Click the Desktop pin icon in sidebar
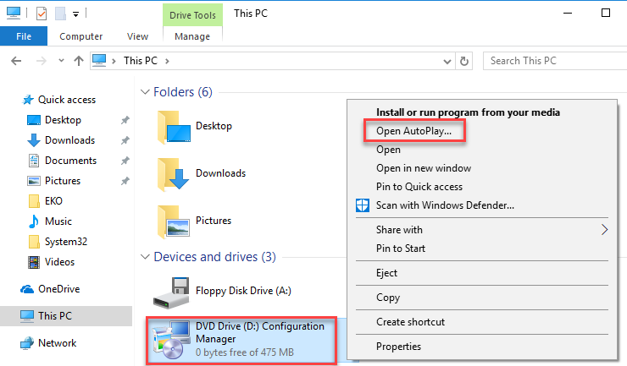The image size is (627, 366). click(125, 120)
